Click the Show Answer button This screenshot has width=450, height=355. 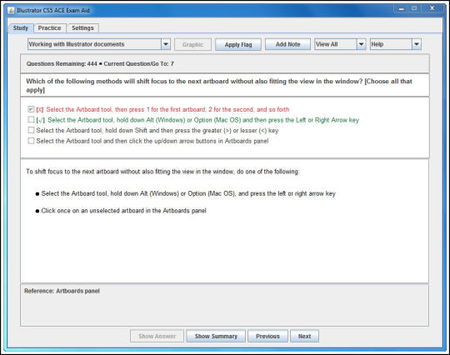(x=157, y=336)
